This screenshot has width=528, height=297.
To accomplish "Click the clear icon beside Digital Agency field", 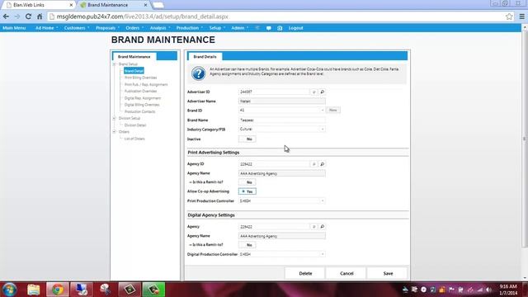I will [x=313, y=227].
